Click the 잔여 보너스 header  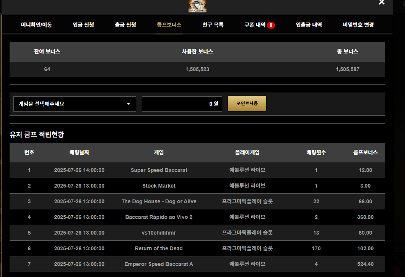pos(47,51)
